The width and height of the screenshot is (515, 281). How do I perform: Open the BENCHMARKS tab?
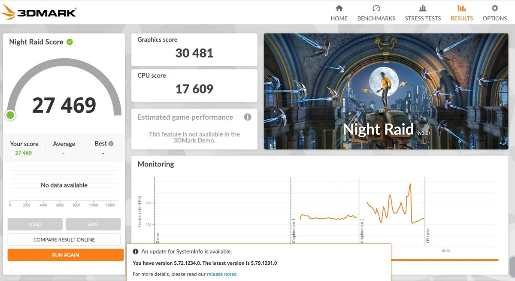[x=376, y=13]
